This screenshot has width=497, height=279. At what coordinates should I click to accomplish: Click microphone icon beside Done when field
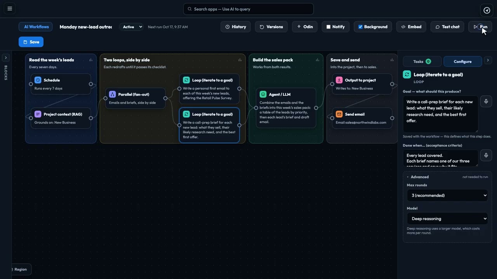tap(486, 155)
